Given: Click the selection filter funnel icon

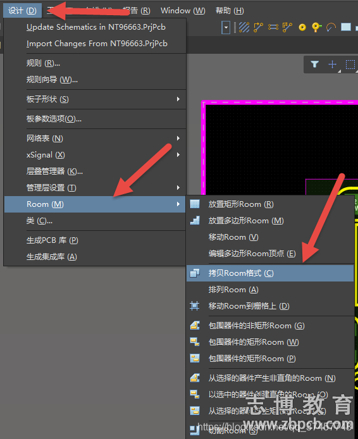Looking at the screenshot, I should click(x=314, y=65).
